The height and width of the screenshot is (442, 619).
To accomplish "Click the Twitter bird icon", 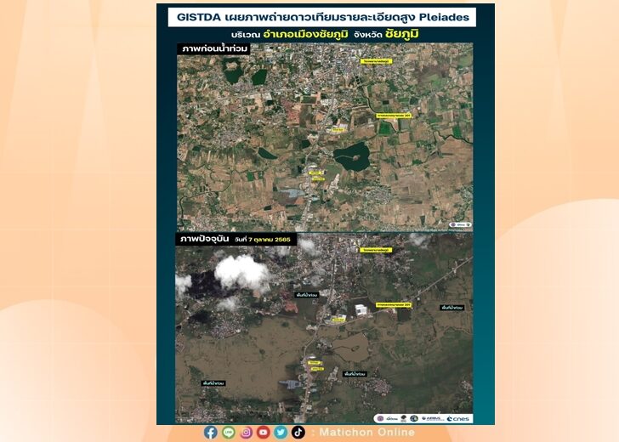I will (281, 432).
